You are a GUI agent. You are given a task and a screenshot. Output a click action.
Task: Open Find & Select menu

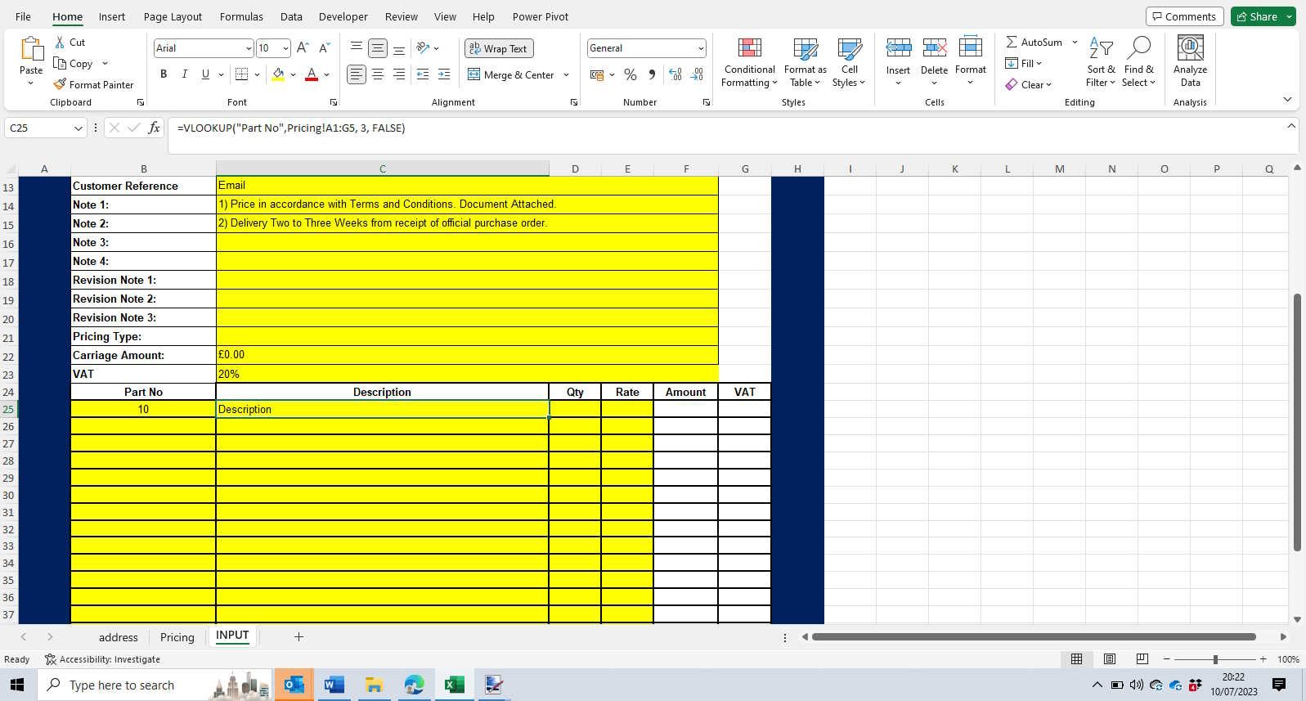pos(1138,63)
